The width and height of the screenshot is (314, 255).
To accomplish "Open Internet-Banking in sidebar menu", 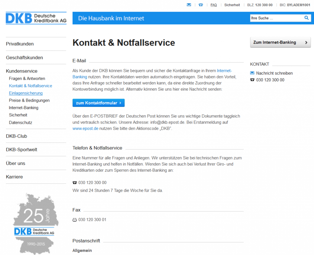I will tap(24, 108).
